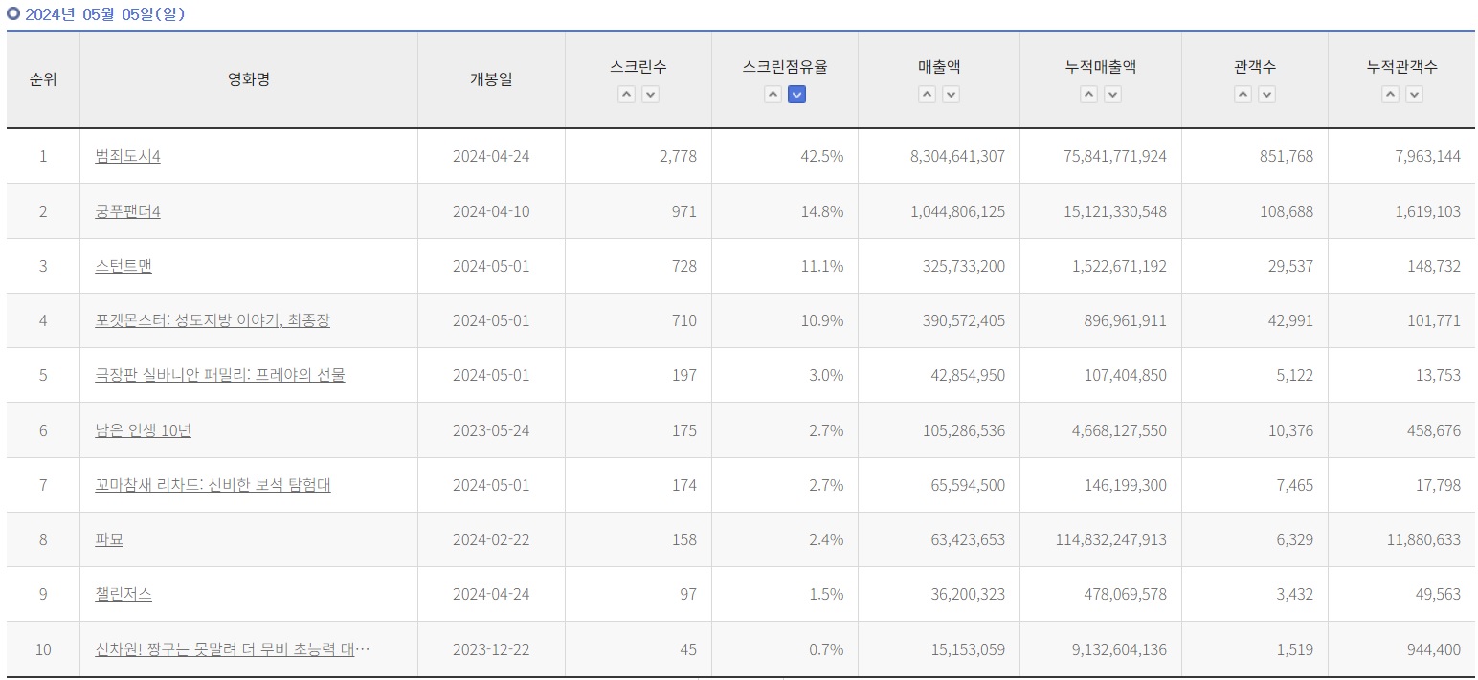The width and height of the screenshot is (1478, 680).
Task: Sort 누적관객수 ascending with up arrow
Action: point(1390,95)
